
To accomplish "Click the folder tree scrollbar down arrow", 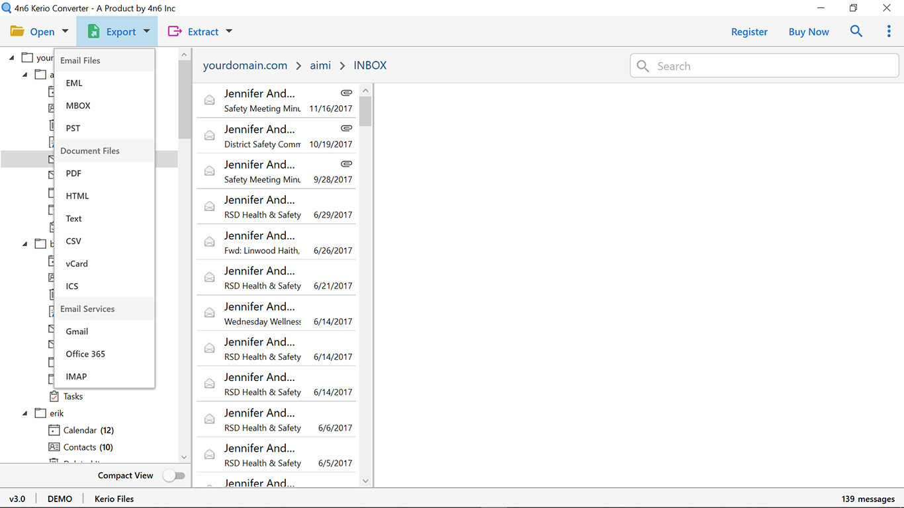I will tap(184, 457).
